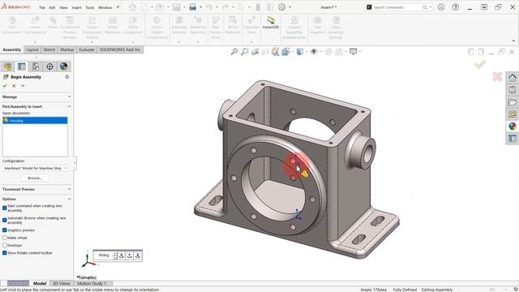
Task: Click second rotate component icon in context toolbar
Action: [130, 255]
